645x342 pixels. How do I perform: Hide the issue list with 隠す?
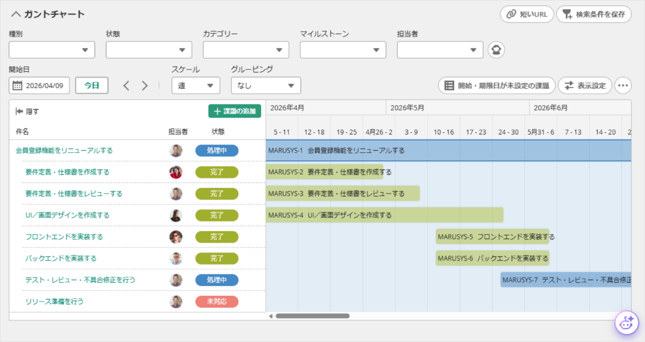coord(27,111)
